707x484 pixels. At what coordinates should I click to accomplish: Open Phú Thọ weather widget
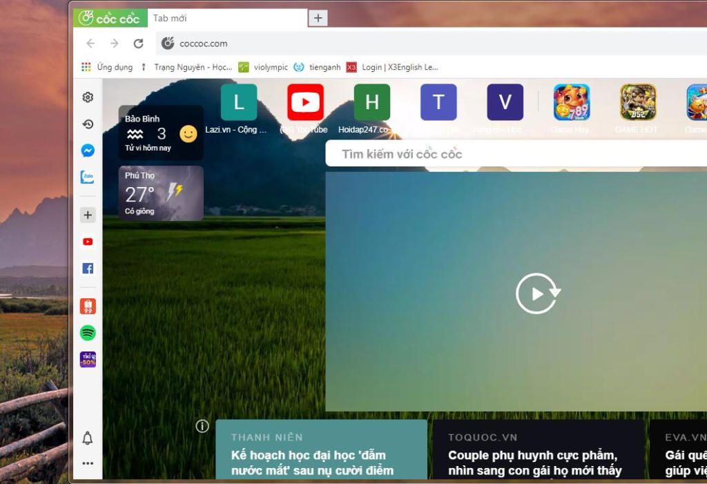pos(160,193)
